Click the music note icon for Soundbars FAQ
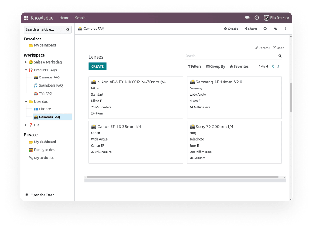The width and height of the screenshot is (313, 230). click(x=36, y=85)
